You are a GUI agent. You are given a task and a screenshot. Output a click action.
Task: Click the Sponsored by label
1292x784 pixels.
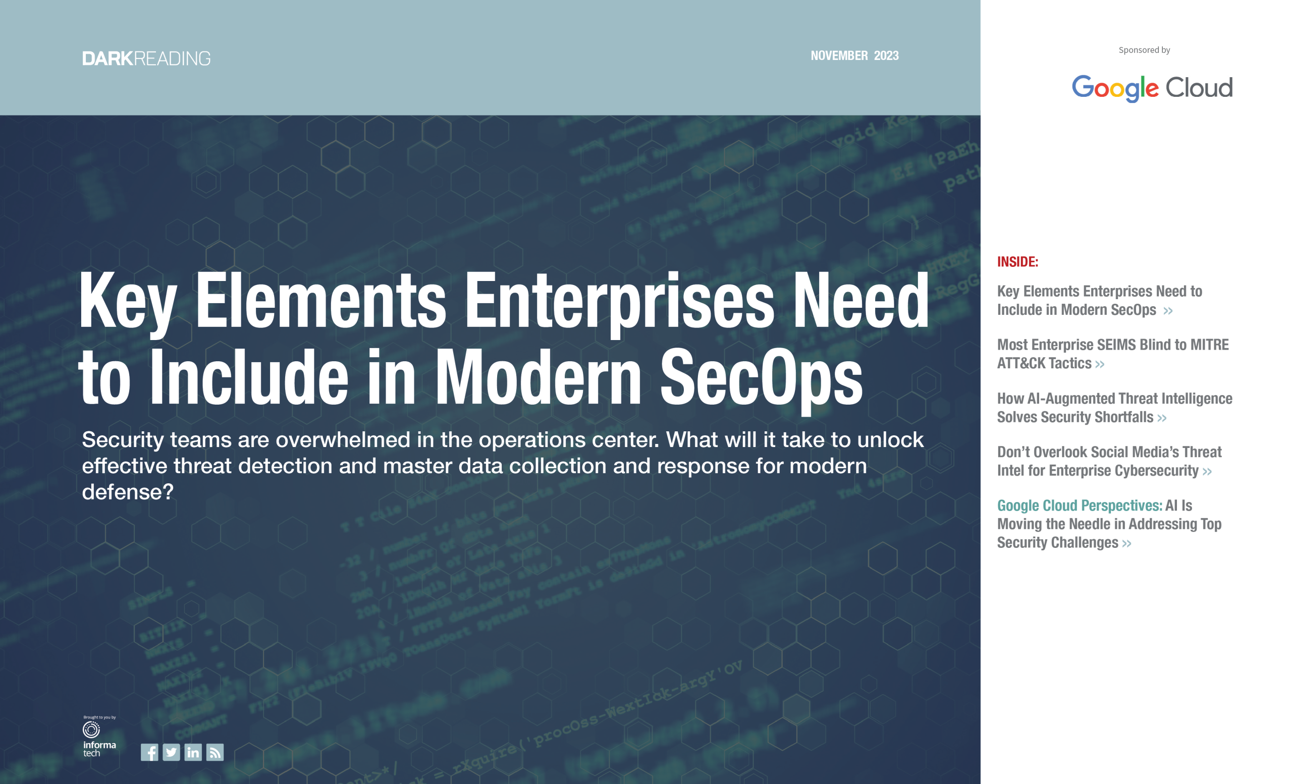pos(1144,50)
